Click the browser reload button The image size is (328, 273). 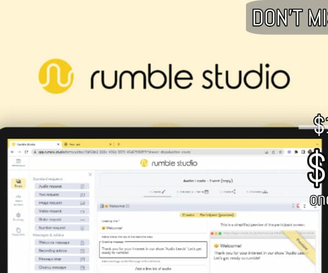[x=26, y=152]
